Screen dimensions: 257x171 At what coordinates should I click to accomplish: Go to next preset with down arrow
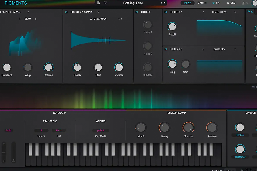click(x=164, y=3)
